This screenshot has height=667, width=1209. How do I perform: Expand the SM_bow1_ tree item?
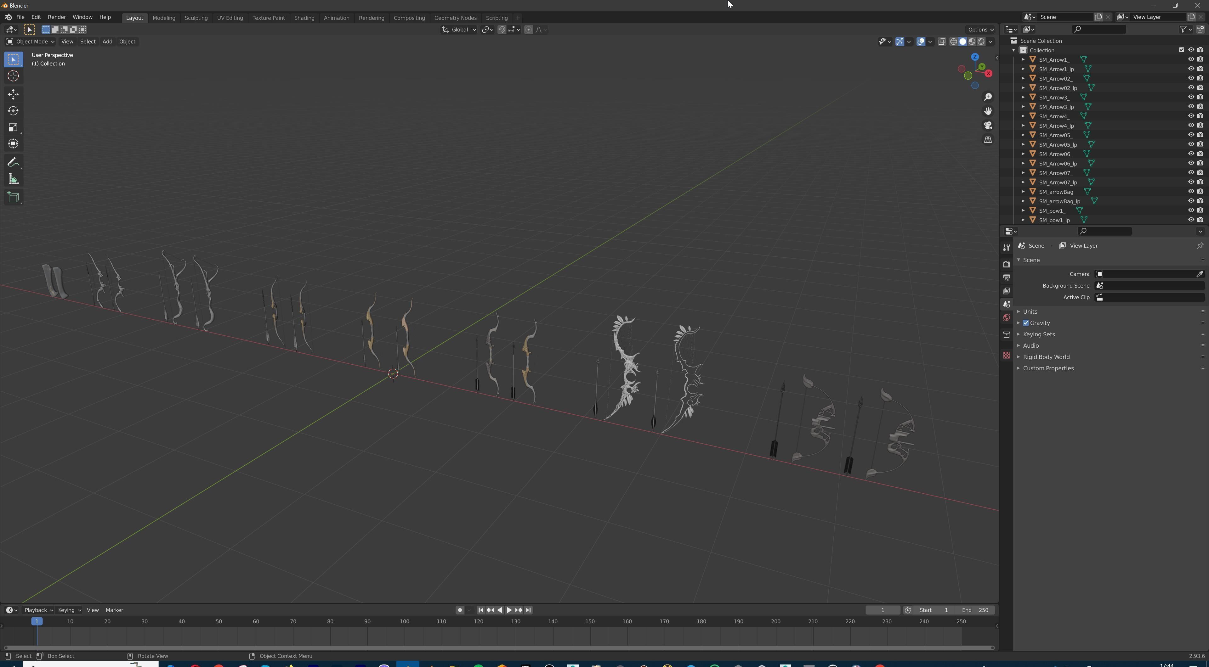tap(1023, 210)
